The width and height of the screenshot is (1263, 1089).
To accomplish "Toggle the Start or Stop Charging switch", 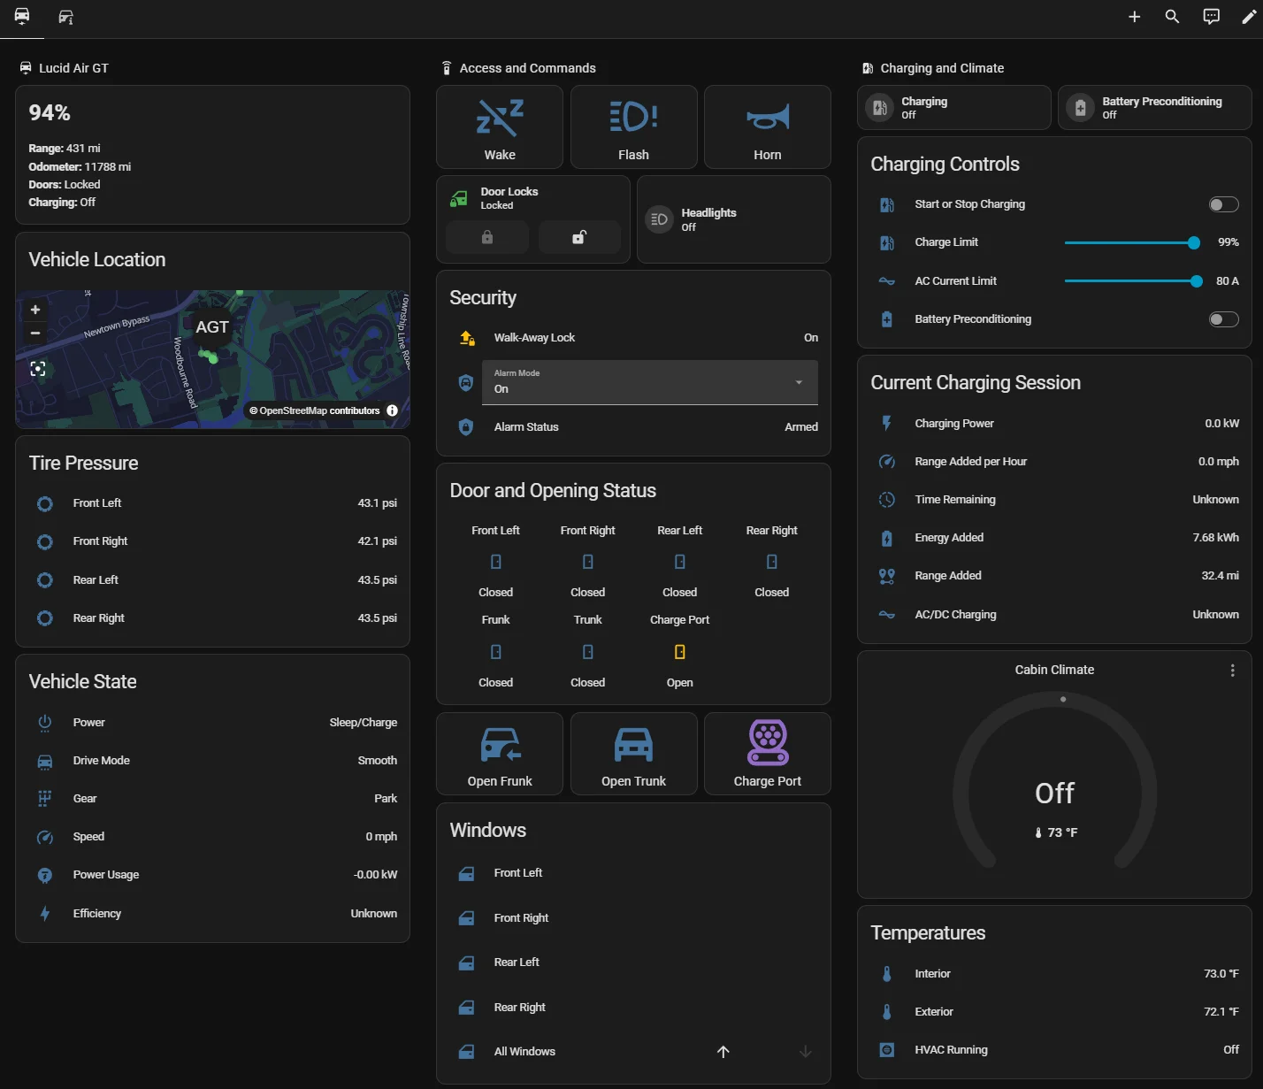I will (x=1224, y=204).
